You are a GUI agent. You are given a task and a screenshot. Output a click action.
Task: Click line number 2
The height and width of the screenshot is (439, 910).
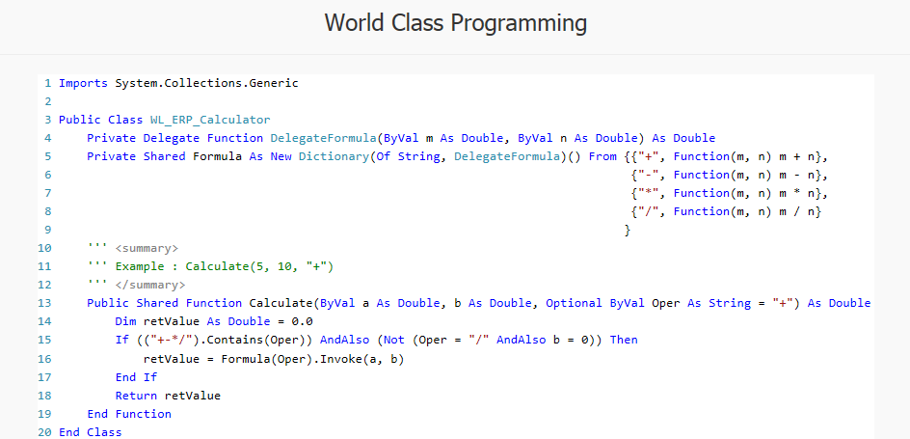tap(47, 101)
